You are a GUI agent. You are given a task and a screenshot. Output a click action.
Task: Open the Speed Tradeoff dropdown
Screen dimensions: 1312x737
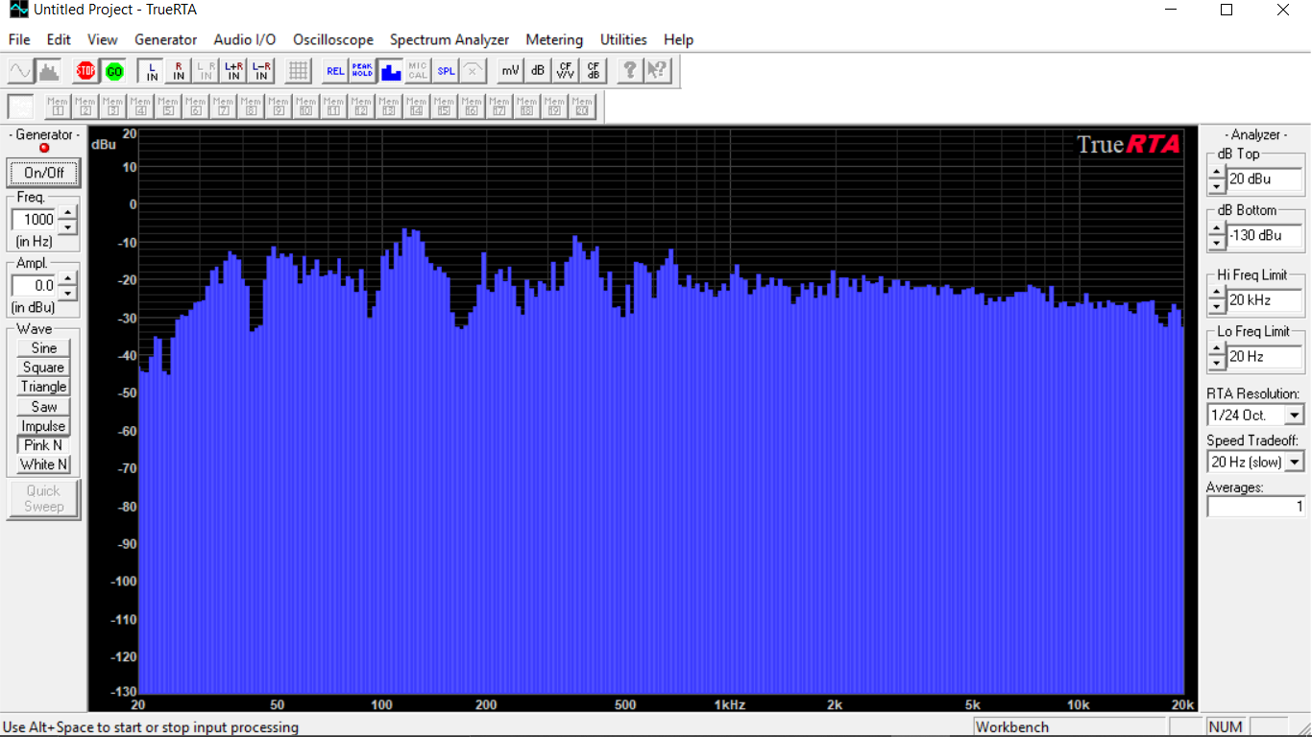click(x=1294, y=463)
